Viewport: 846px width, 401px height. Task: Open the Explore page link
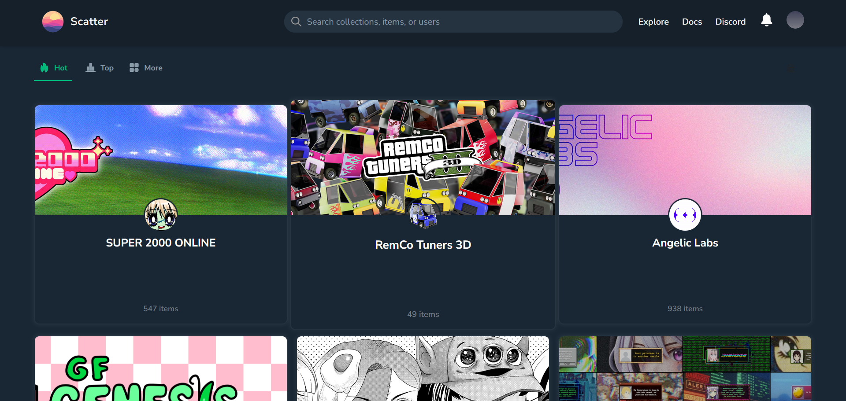click(x=653, y=22)
